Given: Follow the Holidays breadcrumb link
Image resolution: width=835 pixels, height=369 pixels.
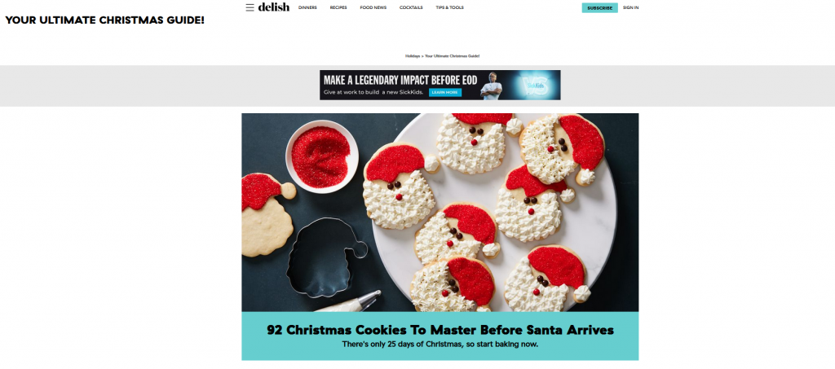Looking at the screenshot, I should point(412,56).
